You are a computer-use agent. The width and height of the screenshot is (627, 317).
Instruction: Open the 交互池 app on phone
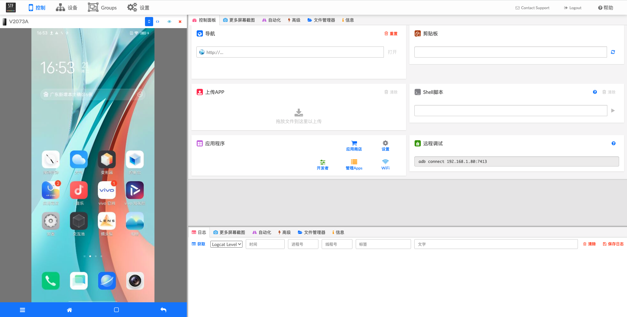click(x=79, y=221)
